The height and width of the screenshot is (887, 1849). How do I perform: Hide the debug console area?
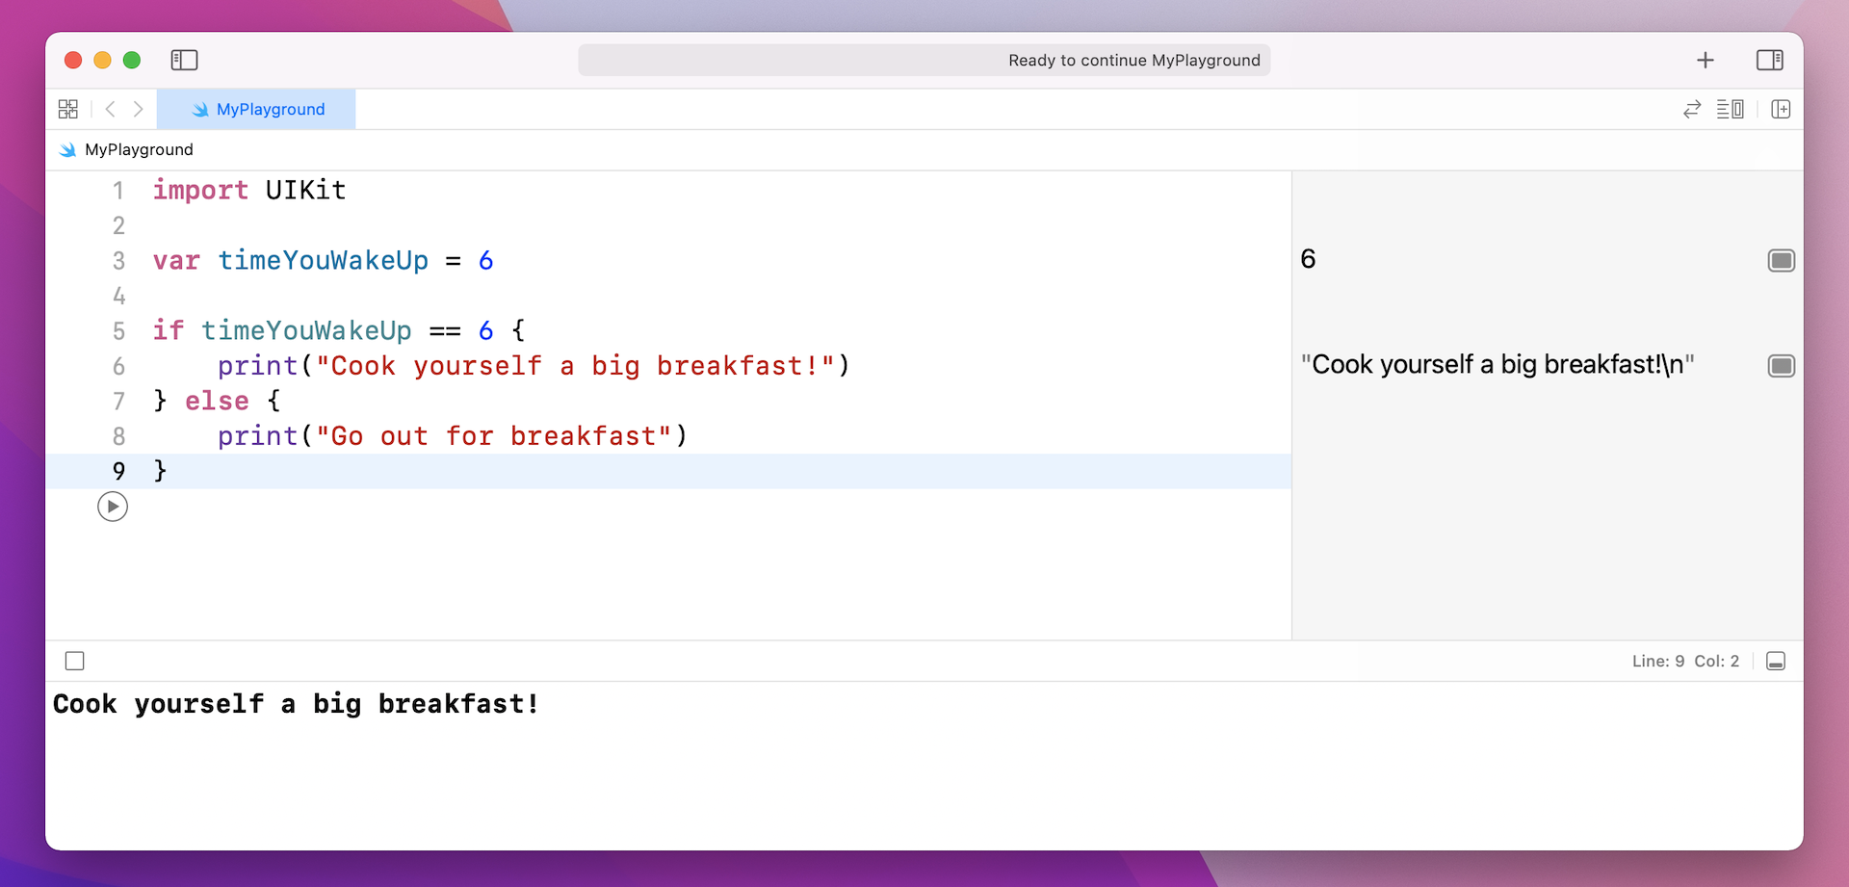pos(1776,662)
